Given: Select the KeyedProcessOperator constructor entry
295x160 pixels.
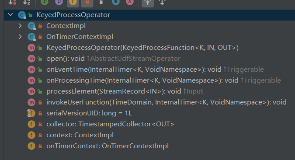Looking at the screenshot, I should pyautogui.click(x=142, y=48).
